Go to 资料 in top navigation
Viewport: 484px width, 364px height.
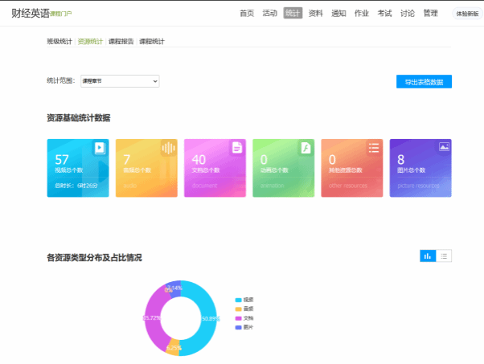pyautogui.click(x=316, y=13)
